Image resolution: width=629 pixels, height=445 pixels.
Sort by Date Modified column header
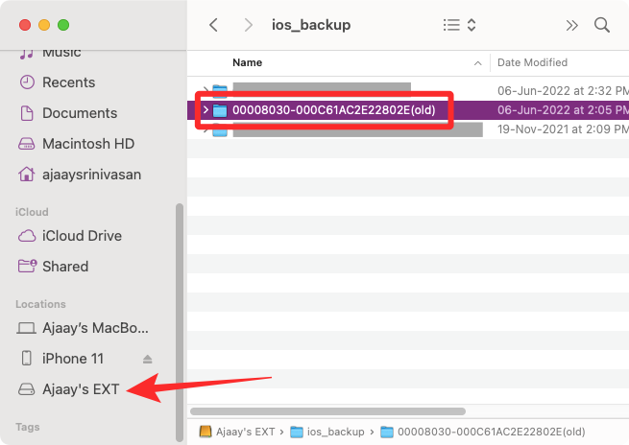click(x=533, y=62)
